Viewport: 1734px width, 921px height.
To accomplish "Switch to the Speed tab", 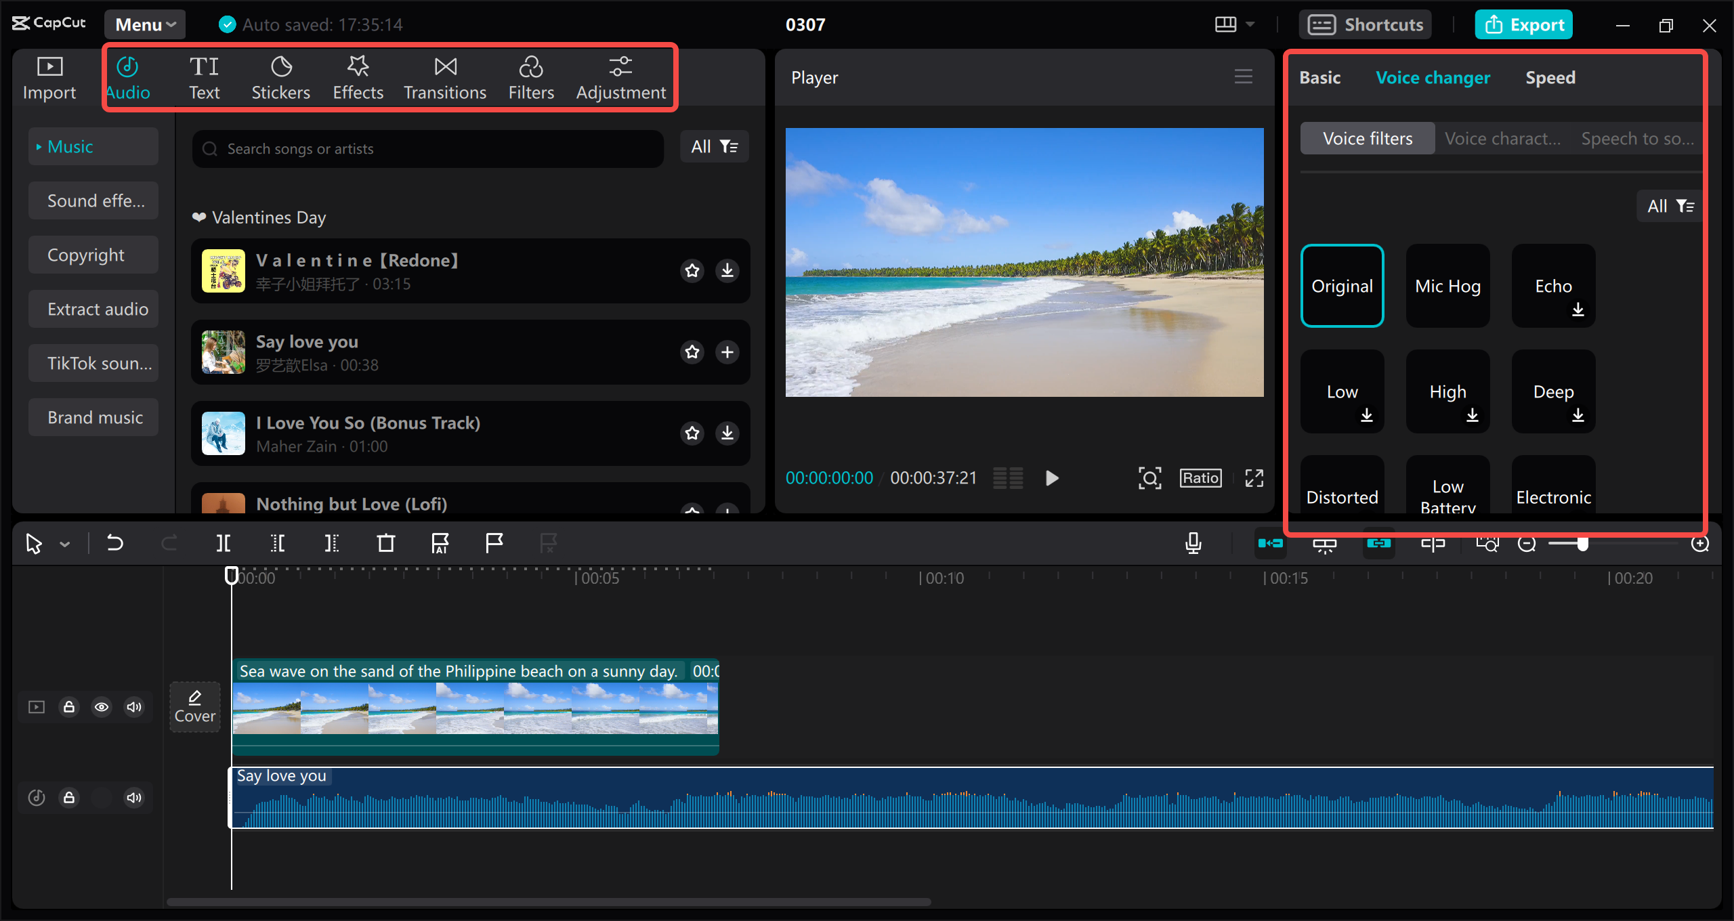I will [1550, 77].
